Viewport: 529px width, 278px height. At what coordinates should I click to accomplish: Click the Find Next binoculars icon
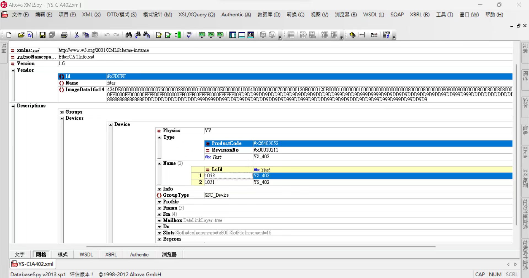tap(137, 35)
